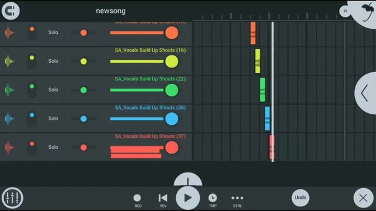Open the green waveform icon of Shouts (22)
The image size is (376, 211).
click(x=9, y=90)
